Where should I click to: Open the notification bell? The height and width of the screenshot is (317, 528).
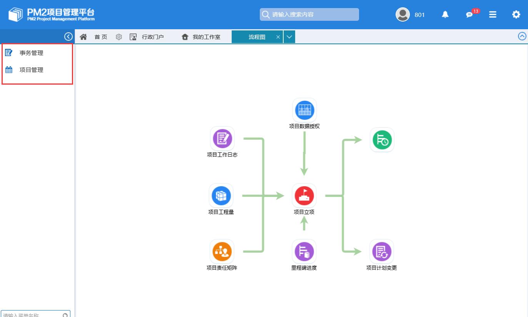click(445, 15)
